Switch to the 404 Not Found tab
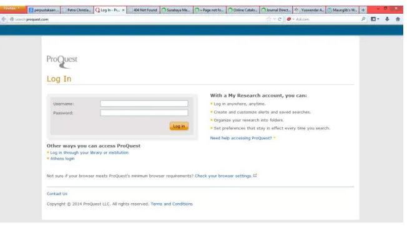Image resolution: width=407 pixels, height=230 pixels. click(x=144, y=10)
